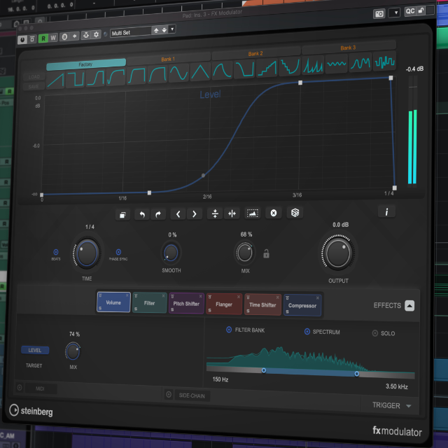Select the Pitch Shifter effect module
This screenshot has width=448, height=448.
pyautogui.click(x=186, y=304)
